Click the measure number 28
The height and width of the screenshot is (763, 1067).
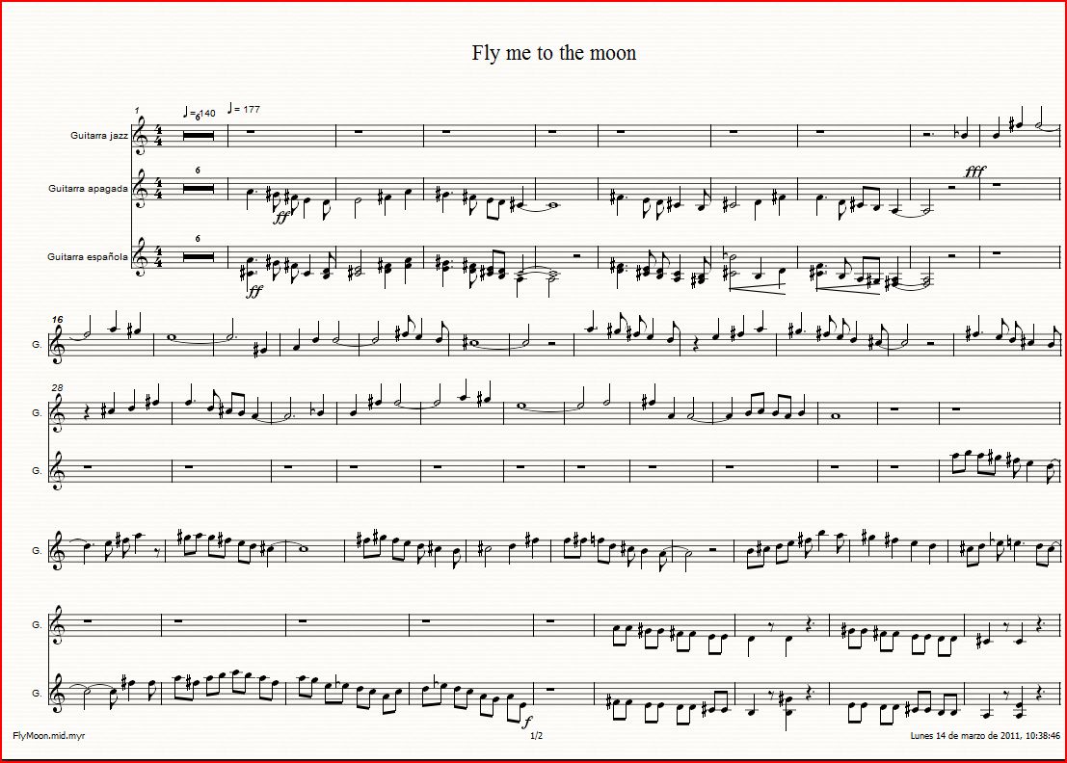coord(57,387)
